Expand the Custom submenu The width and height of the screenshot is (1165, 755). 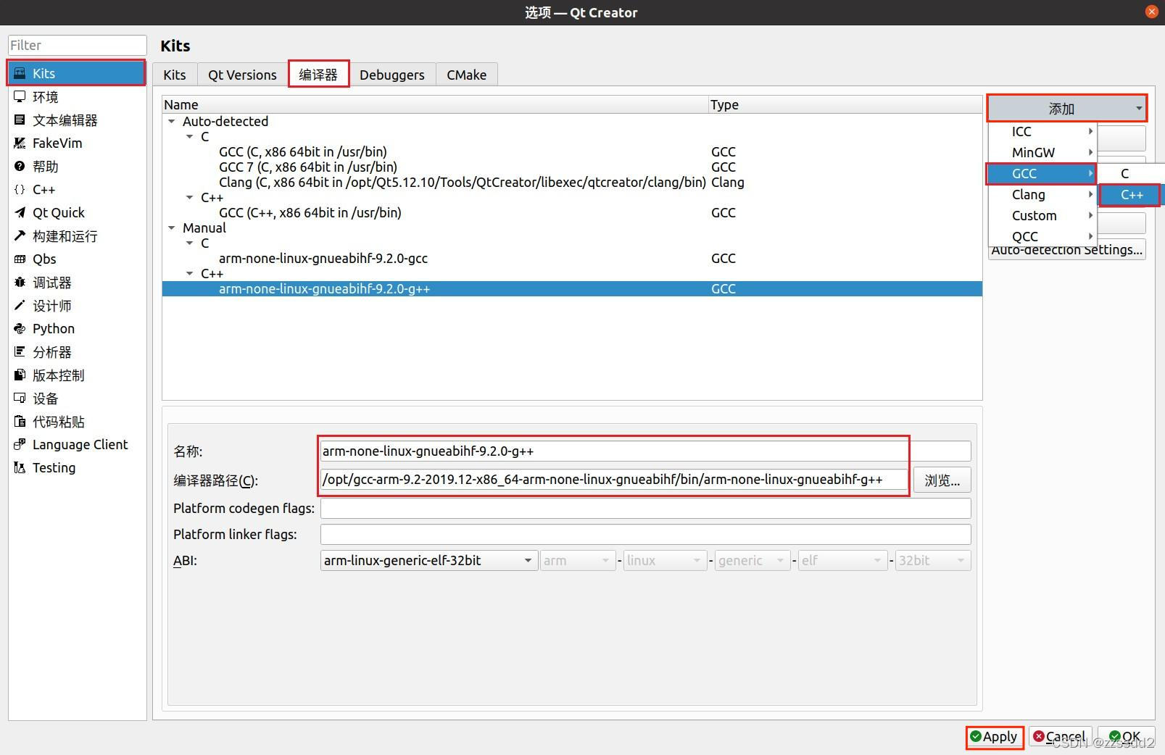point(1042,215)
